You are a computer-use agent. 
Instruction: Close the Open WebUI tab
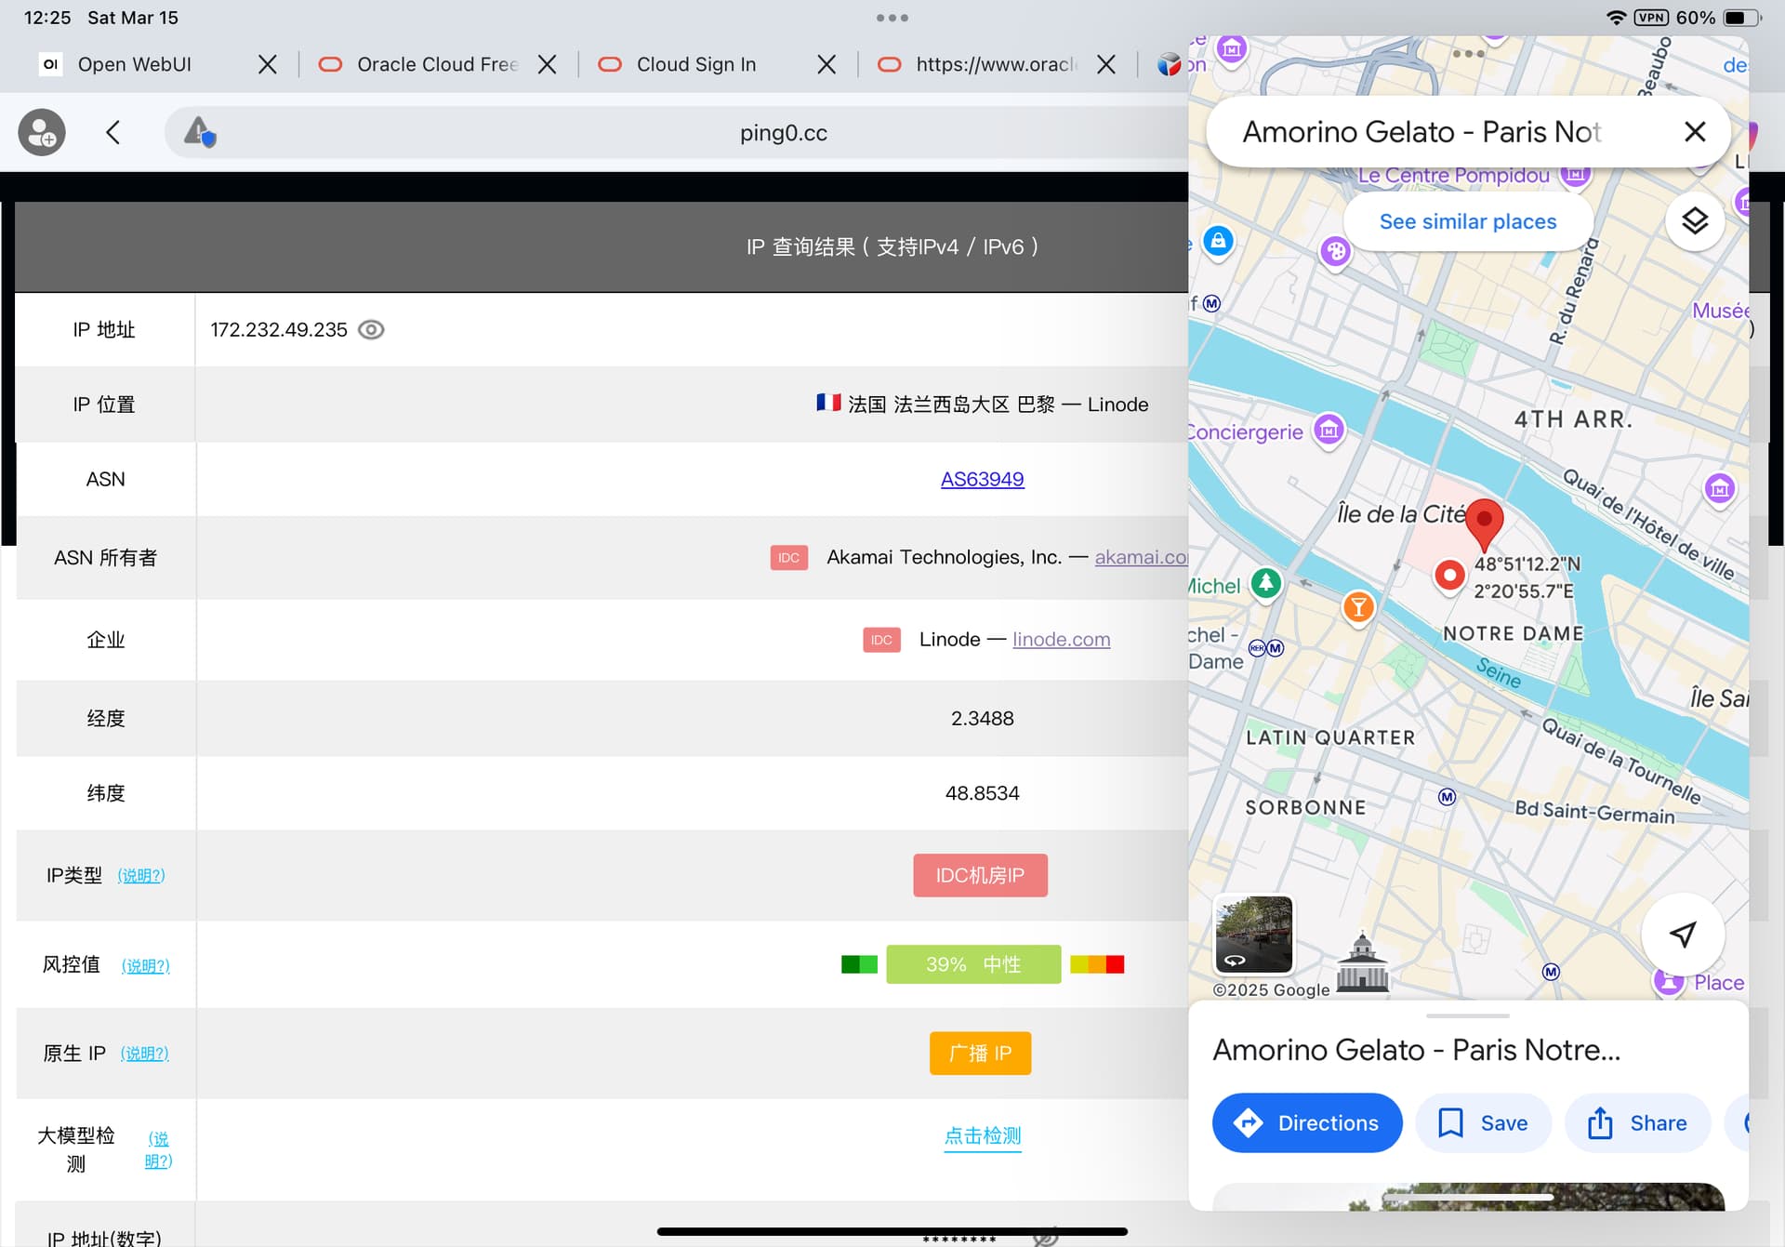pyautogui.click(x=268, y=64)
